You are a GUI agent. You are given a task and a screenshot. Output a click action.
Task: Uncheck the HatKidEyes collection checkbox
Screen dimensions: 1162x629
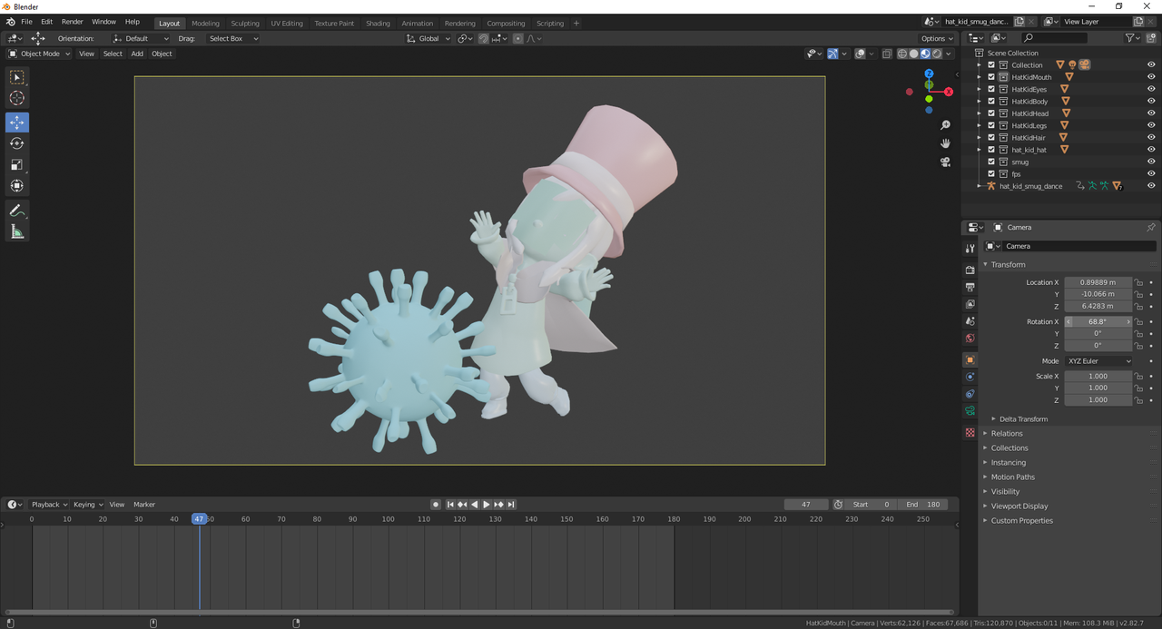(991, 89)
